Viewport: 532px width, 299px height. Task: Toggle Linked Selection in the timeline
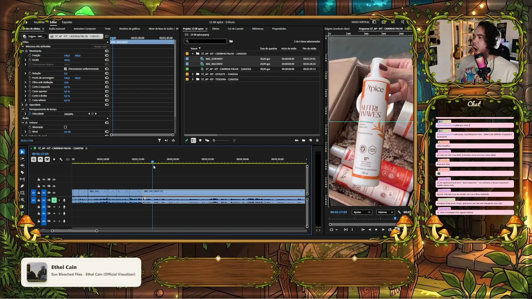tap(47, 159)
